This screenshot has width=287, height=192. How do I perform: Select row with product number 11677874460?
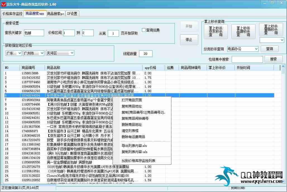[139, 82]
